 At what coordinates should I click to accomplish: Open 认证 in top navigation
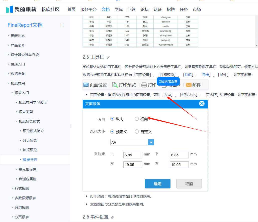(x=158, y=9)
